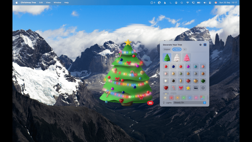Choose the white snowy tree style
The height and width of the screenshot is (142, 252).
[177, 57]
